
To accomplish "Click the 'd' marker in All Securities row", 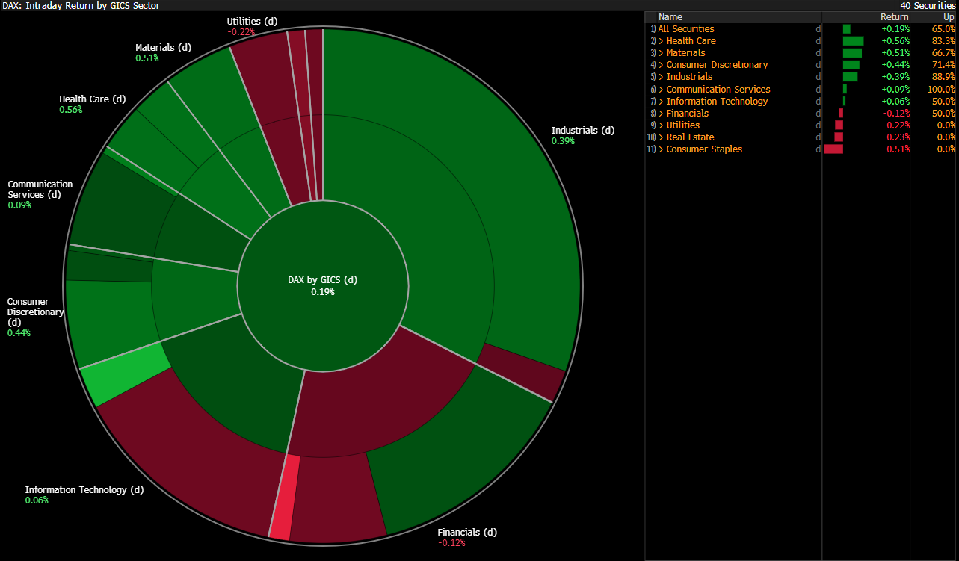I will (818, 29).
